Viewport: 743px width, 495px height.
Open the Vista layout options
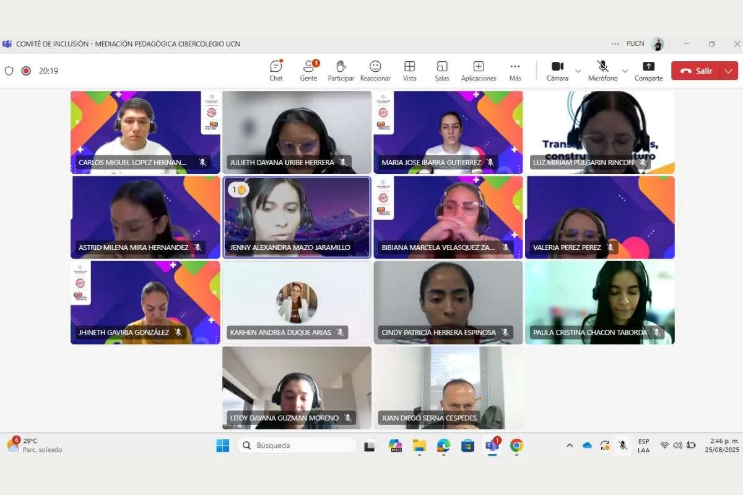tap(409, 71)
